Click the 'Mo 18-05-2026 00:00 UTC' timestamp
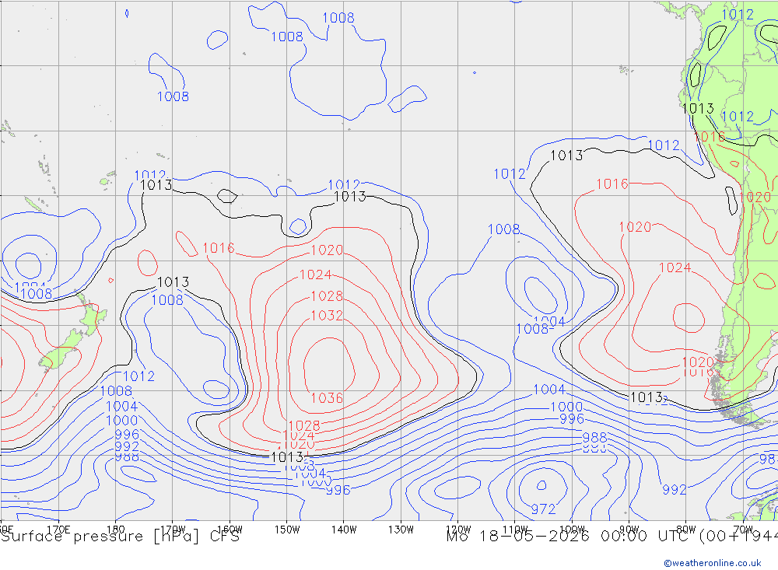 click(x=569, y=537)
